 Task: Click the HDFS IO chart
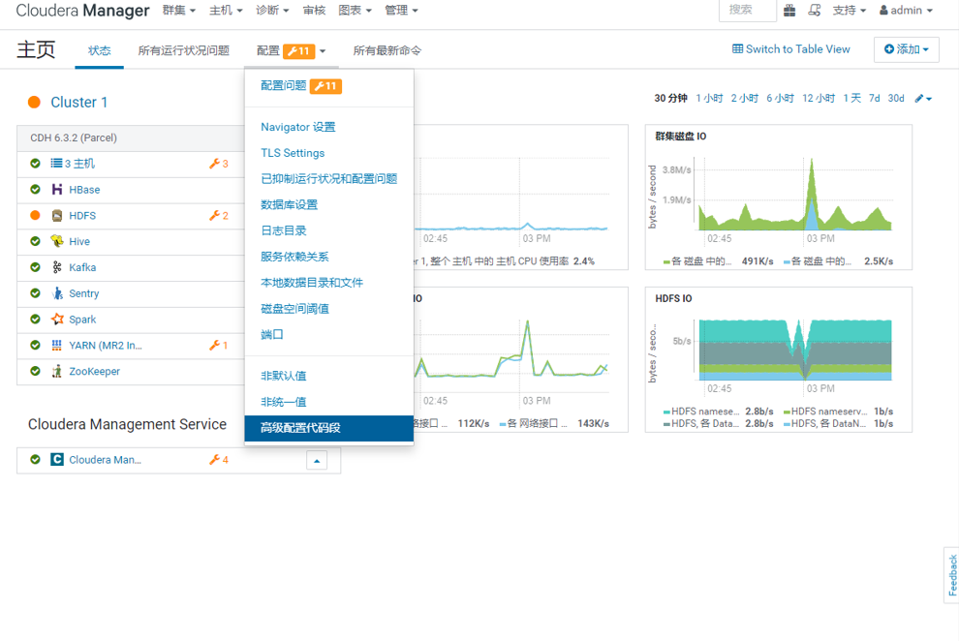(779, 360)
